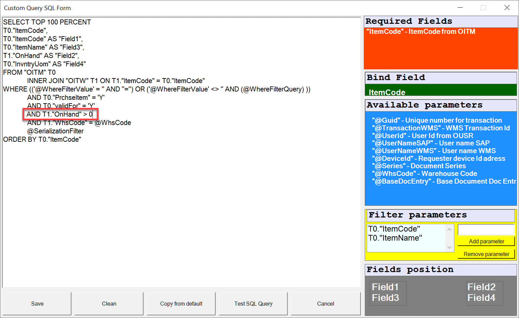Click Remove parameter button
The width and height of the screenshot is (519, 318).
[x=486, y=254]
